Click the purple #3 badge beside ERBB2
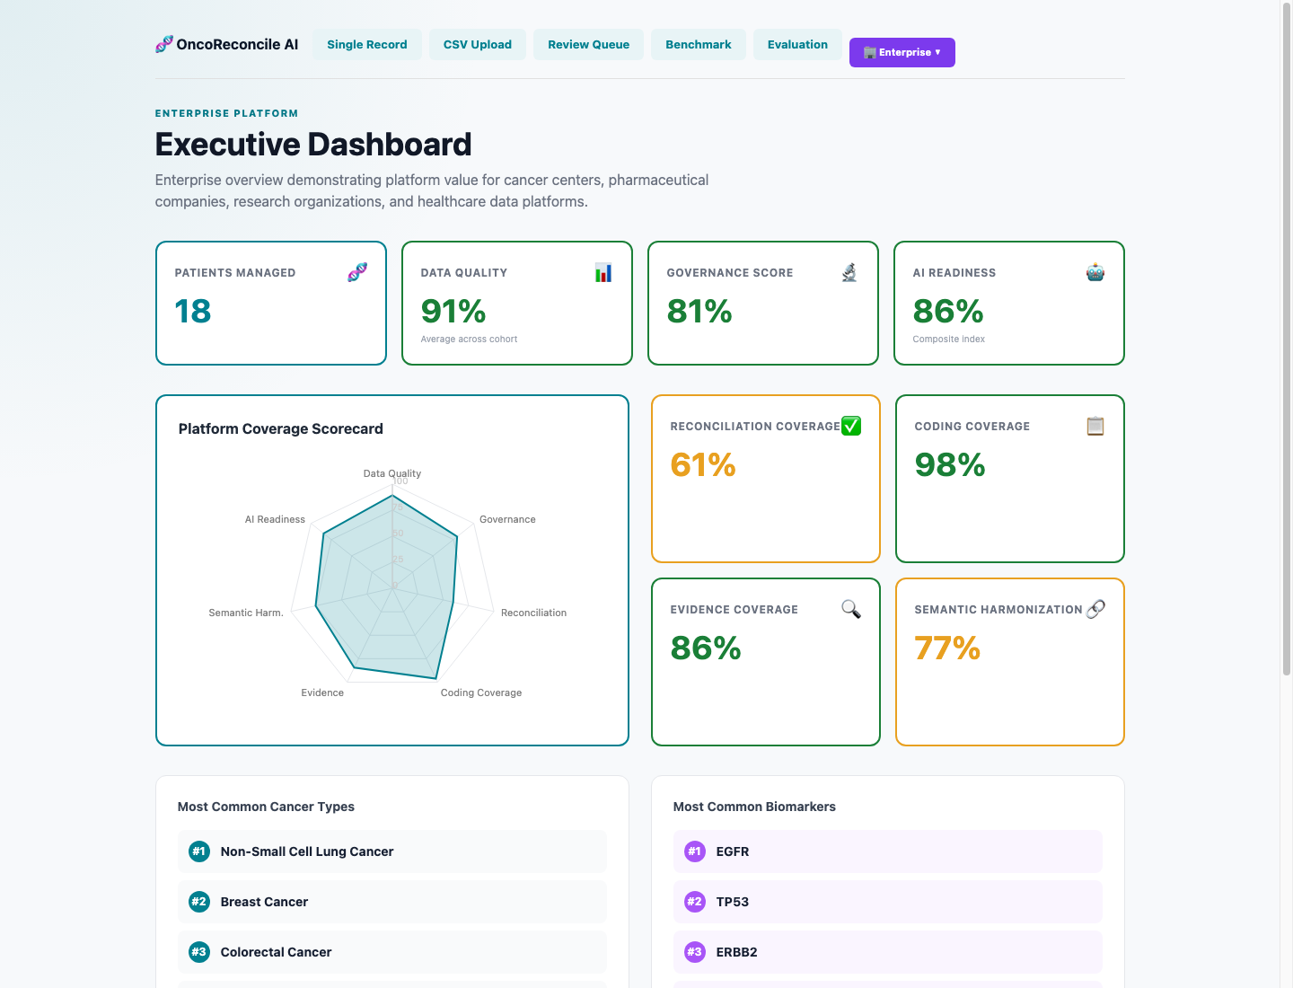 [x=695, y=952]
